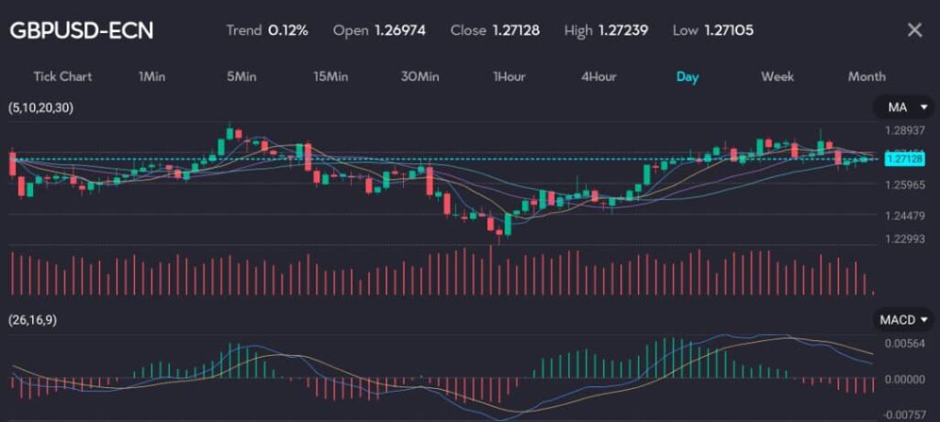The height and width of the screenshot is (422, 940).
Task: Select the 1Min timeframe tab
Action: (x=151, y=76)
